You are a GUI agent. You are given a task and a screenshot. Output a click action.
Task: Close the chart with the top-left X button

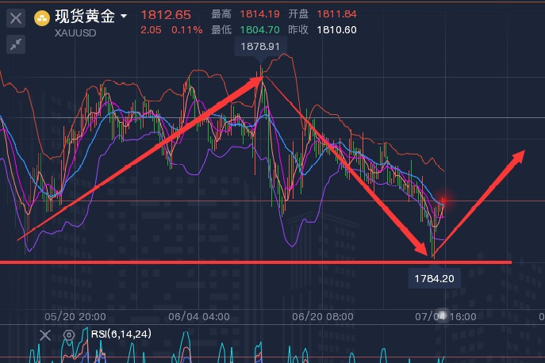pyautogui.click(x=15, y=17)
